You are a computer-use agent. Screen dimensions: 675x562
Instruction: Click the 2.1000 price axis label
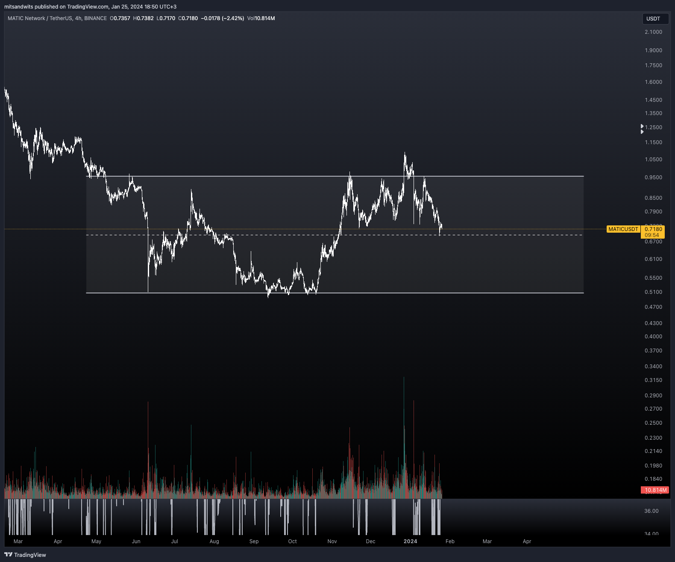pyautogui.click(x=653, y=32)
